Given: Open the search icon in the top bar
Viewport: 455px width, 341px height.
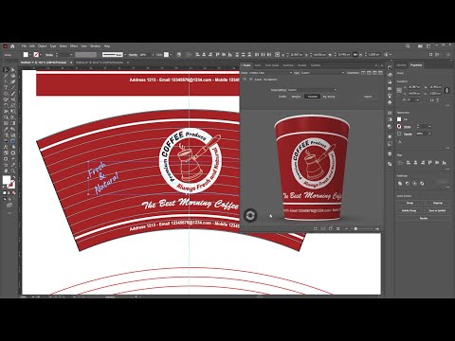Looking at the screenshot, I should coord(408,46).
